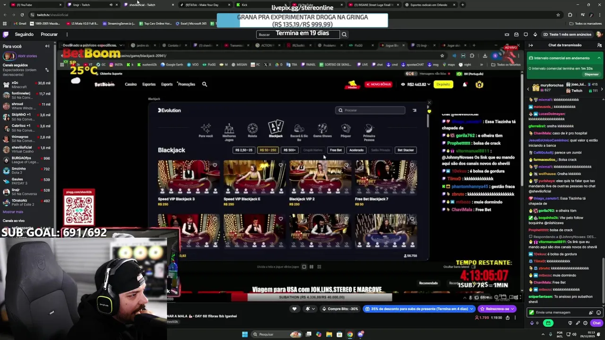The image size is (605, 340).
Task: Show next gift leaderboard entries arrow
Action: pos(602,89)
